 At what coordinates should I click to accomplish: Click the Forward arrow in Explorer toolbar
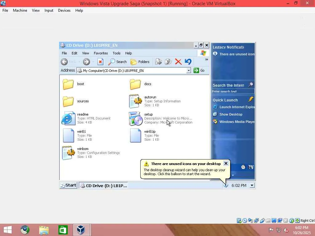(x=86, y=62)
